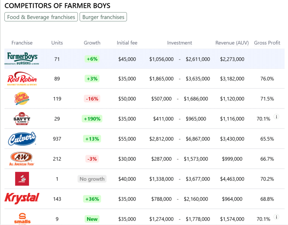Click Jollibee investment minimum $1,338,000
288x225 pixels.
161,179
